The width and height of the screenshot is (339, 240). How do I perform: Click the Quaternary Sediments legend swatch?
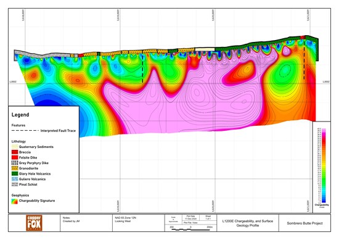click(15, 147)
